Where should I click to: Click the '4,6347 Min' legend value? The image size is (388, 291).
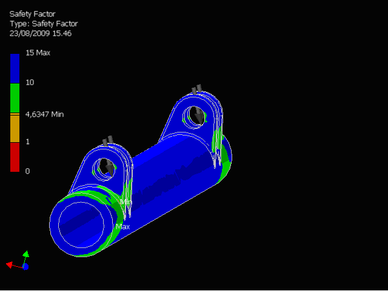[x=44, y=114]
